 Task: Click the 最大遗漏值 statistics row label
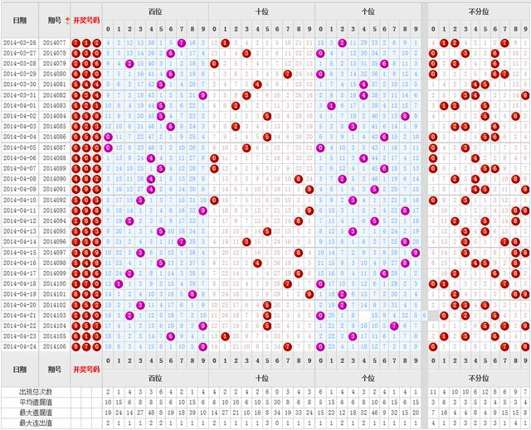click(x=36, y=413)
